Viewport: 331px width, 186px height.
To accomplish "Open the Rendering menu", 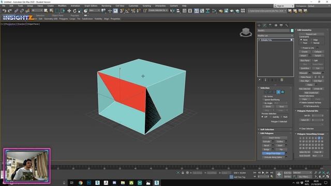I will (x=106, y=6).
